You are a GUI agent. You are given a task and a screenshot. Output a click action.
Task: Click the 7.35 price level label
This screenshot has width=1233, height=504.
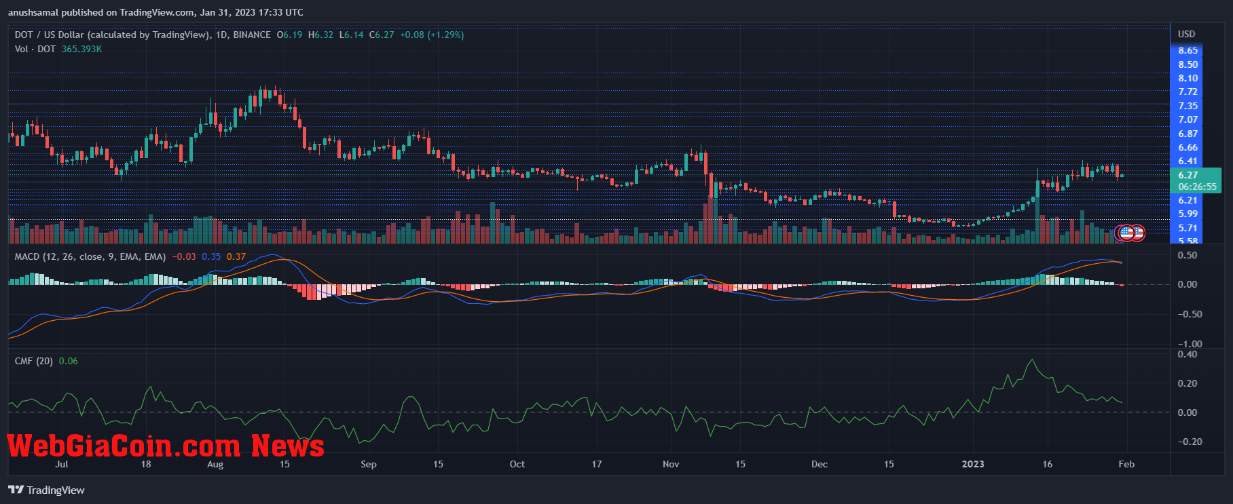1188,106
